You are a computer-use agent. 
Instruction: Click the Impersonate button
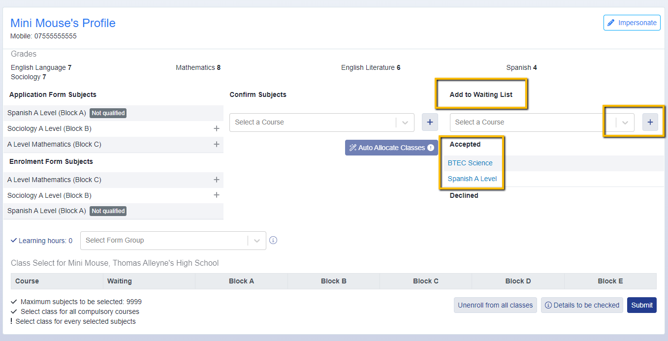[632, 23]
